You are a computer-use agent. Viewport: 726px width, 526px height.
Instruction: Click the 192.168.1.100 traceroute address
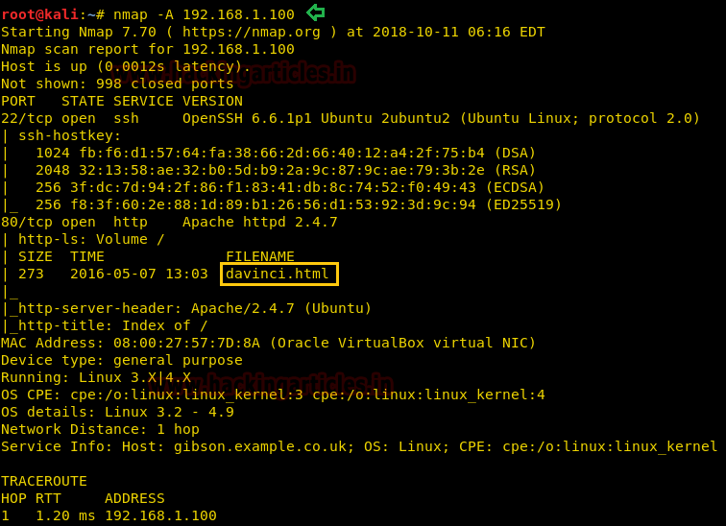160,515
